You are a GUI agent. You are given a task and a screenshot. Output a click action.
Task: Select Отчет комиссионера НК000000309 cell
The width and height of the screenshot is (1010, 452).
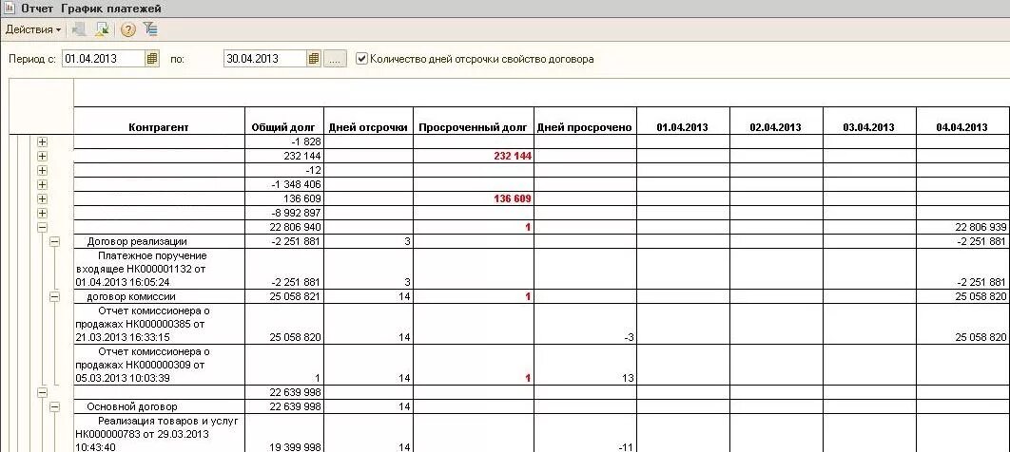tap(159, 366)
